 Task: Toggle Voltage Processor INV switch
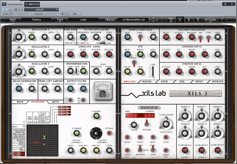(201, 39)
